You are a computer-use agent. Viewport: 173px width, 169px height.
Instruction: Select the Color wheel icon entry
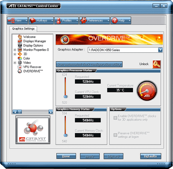[20, 58]
